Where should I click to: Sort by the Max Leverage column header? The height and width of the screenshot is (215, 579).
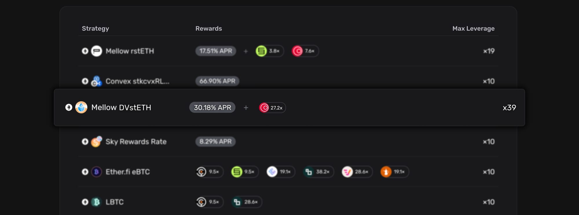(x=473, y=28)
